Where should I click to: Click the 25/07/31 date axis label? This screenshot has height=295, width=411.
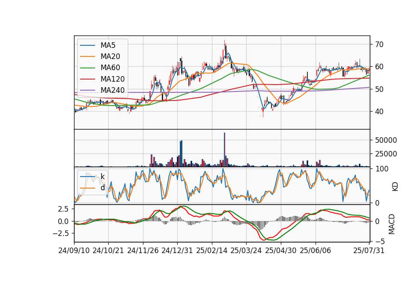(369, 251)
